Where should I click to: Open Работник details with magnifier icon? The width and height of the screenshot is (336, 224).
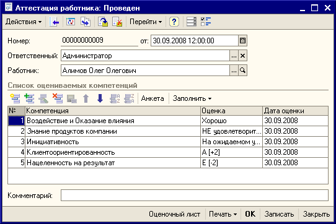242,71
